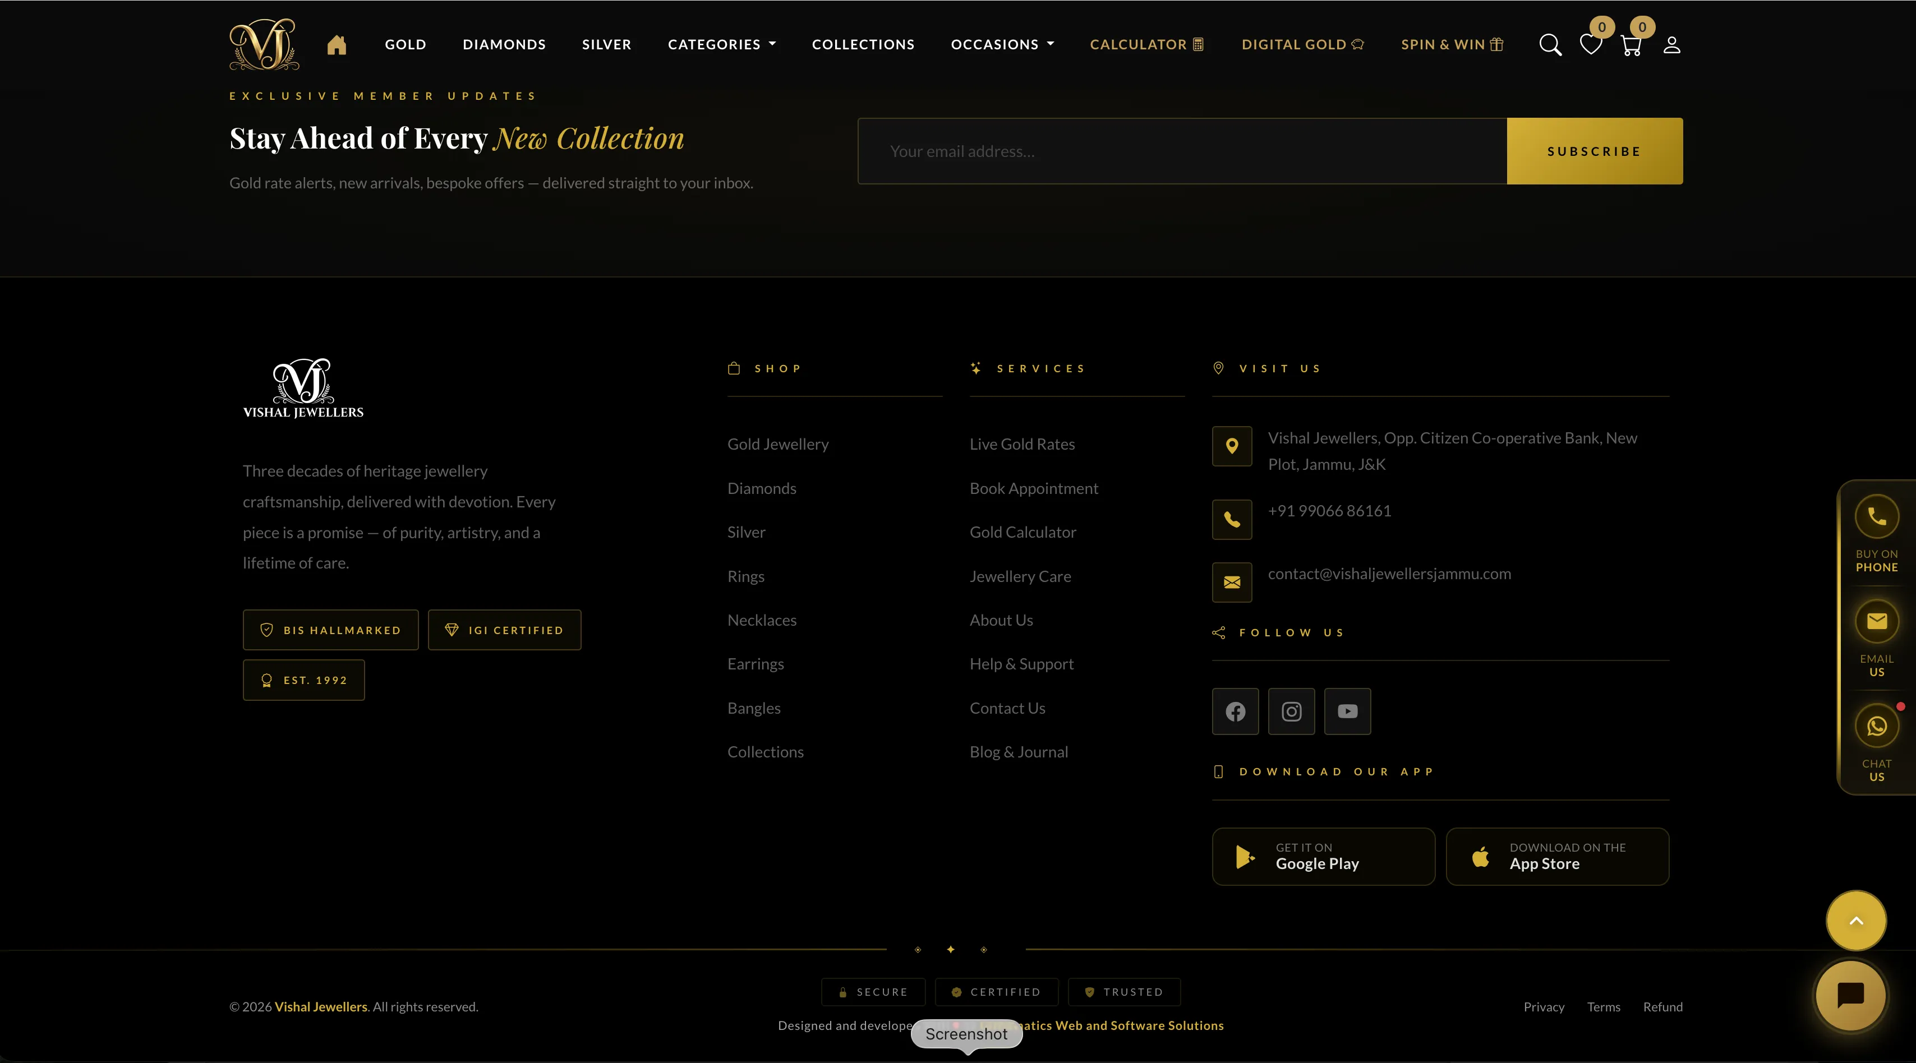Click the Est. 1992 badge

pyautogui.click(x=303, y=680)
